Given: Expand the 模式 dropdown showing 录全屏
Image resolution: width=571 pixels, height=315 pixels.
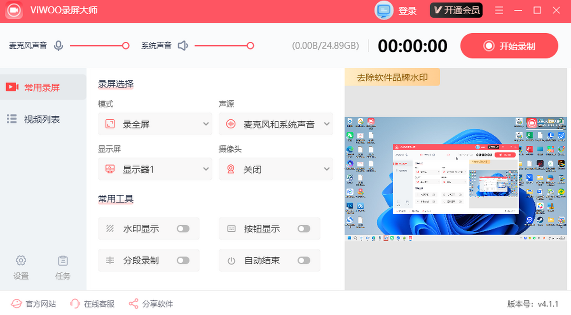Looking at the screenshot, I should (155, 124).
